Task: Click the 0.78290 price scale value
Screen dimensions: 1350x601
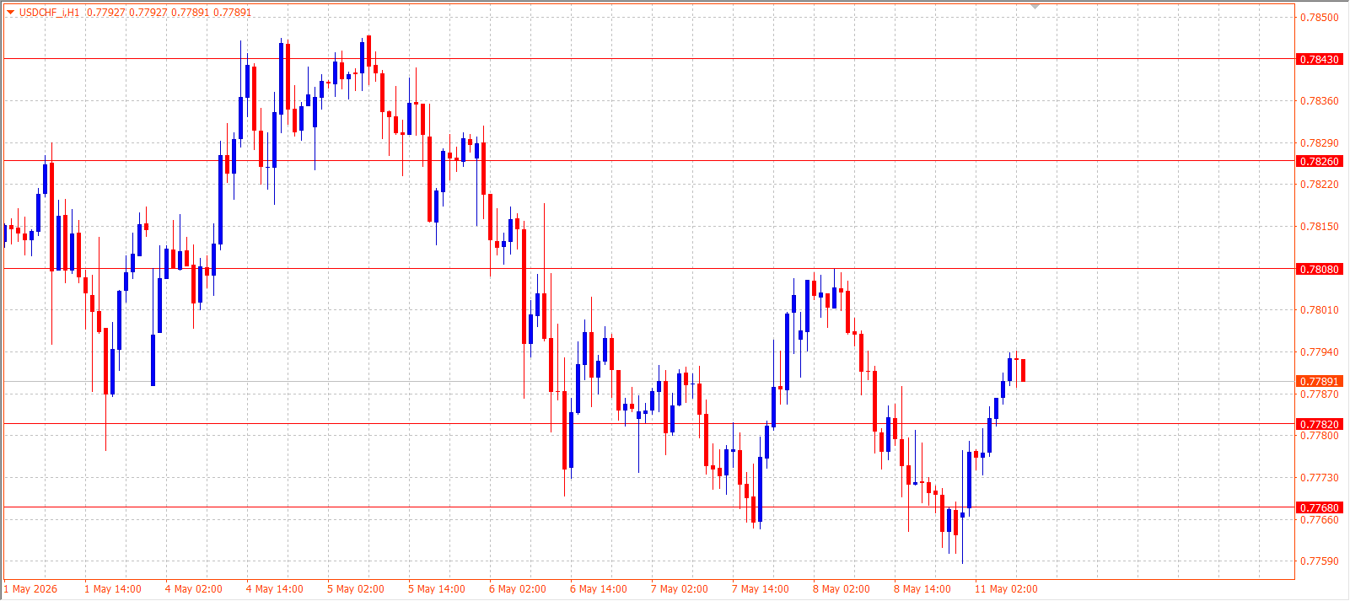Action: pos(1319,143)
